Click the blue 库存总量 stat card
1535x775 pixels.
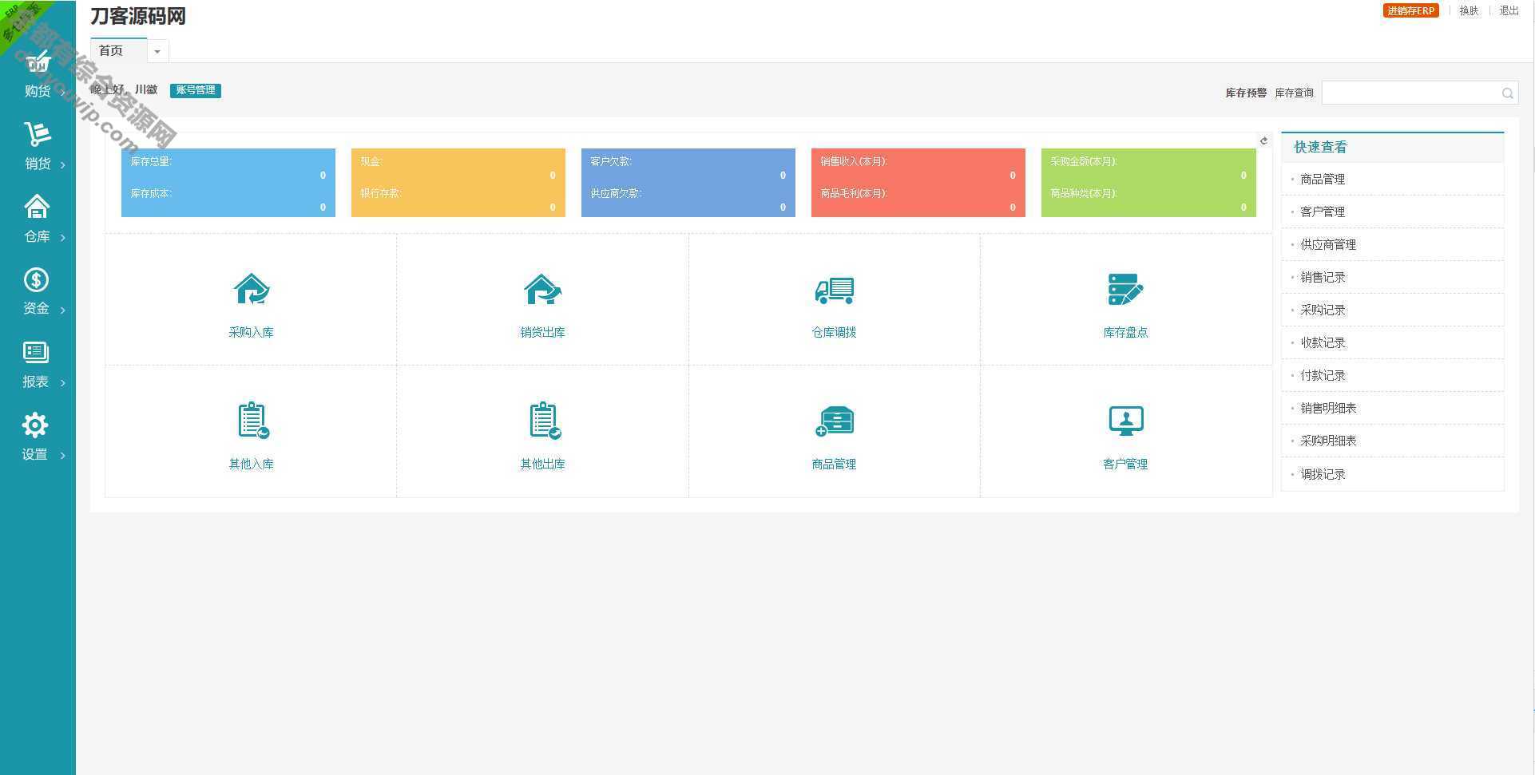pos(228,183)
